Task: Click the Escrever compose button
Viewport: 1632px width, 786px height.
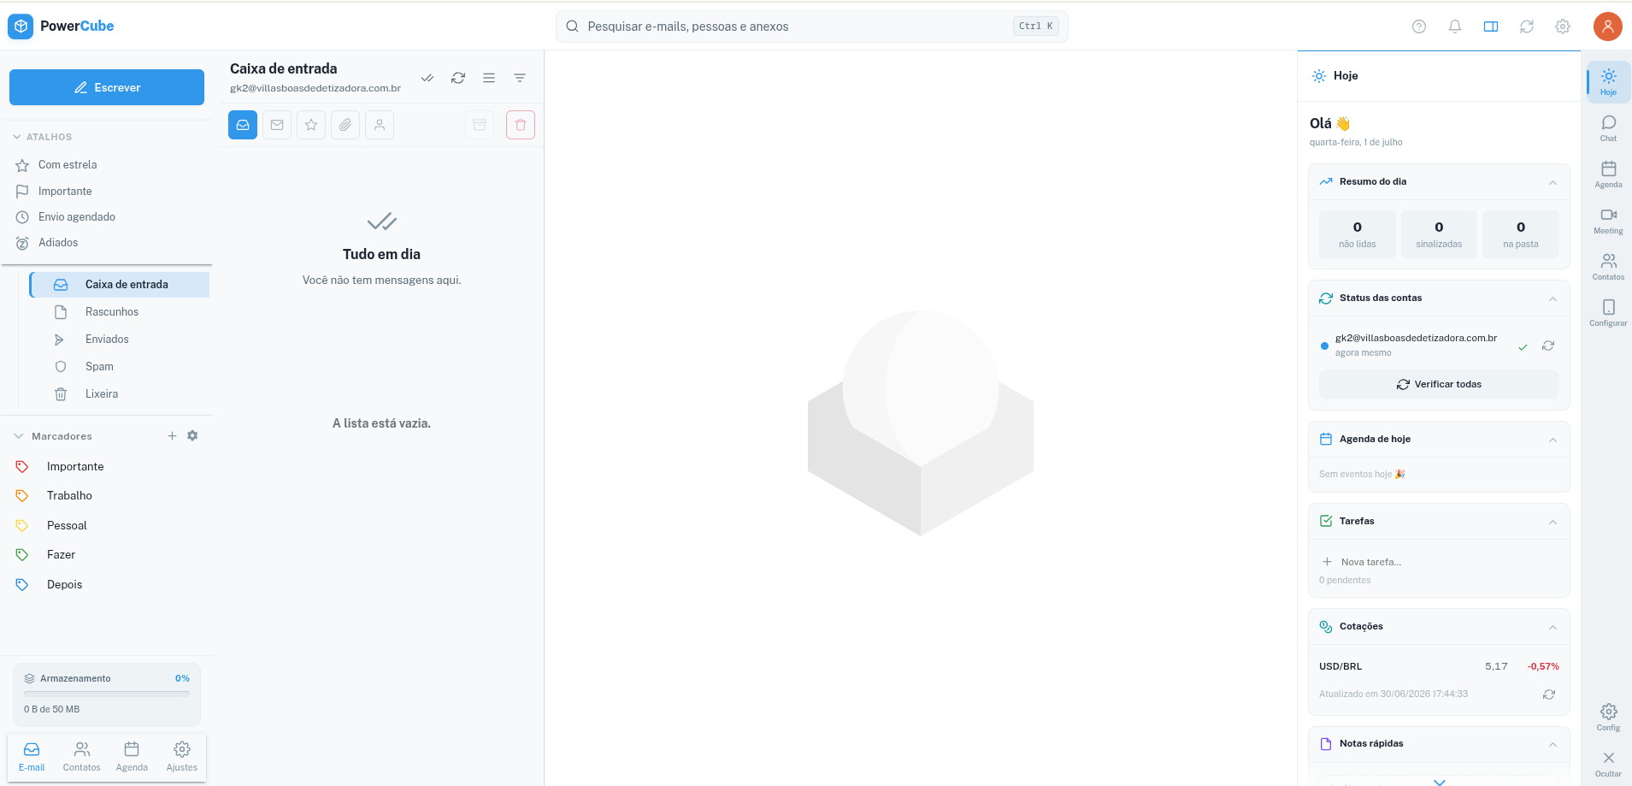Action: (107, 87)
